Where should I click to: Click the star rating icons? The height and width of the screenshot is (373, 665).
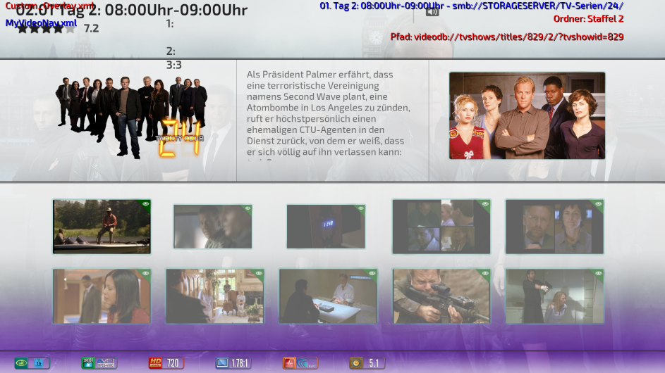47,28
